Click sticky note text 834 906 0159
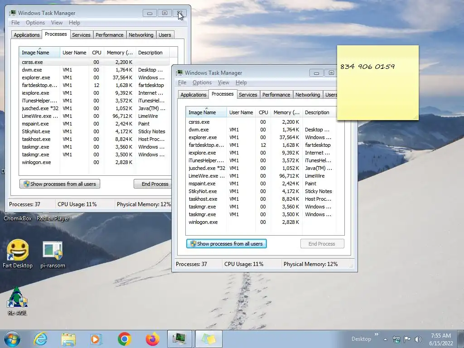 (x=367, y=67)
